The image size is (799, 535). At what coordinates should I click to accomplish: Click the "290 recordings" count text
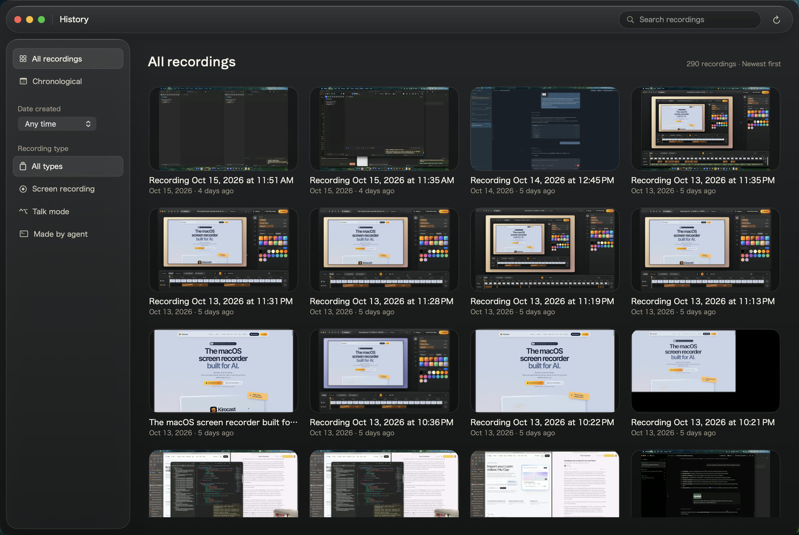coord(711,64)
